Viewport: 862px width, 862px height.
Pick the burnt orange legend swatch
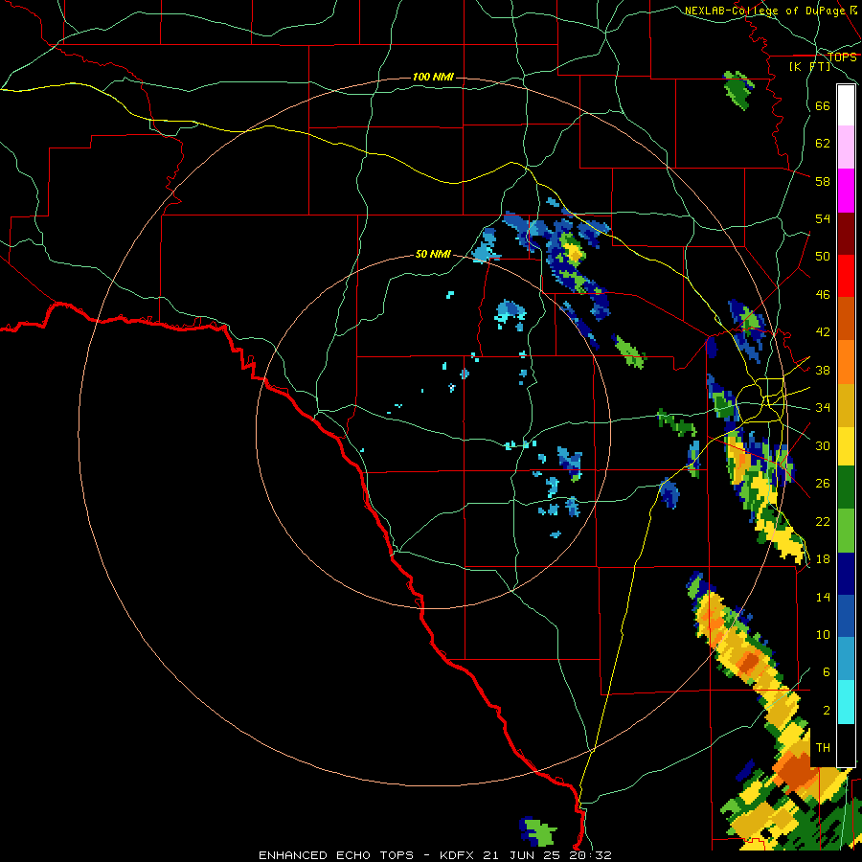point(846,318)
